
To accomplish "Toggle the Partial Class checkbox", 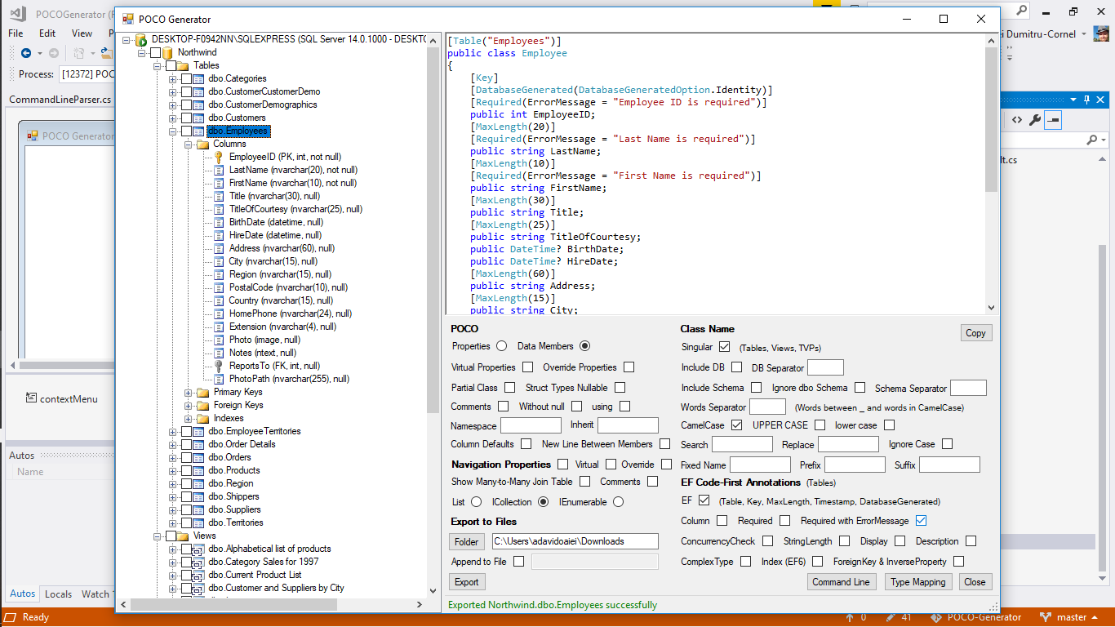I will pos(509,388).
